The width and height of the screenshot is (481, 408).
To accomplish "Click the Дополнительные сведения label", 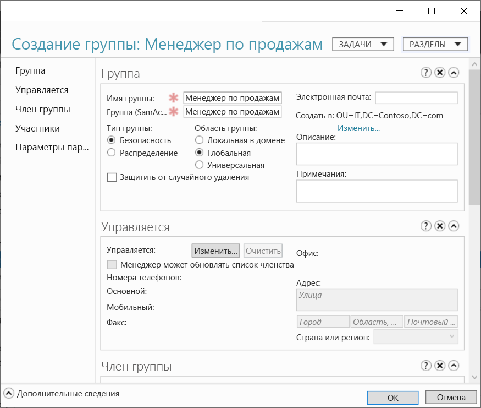I will pyautogui.click(x=68, y=394).
